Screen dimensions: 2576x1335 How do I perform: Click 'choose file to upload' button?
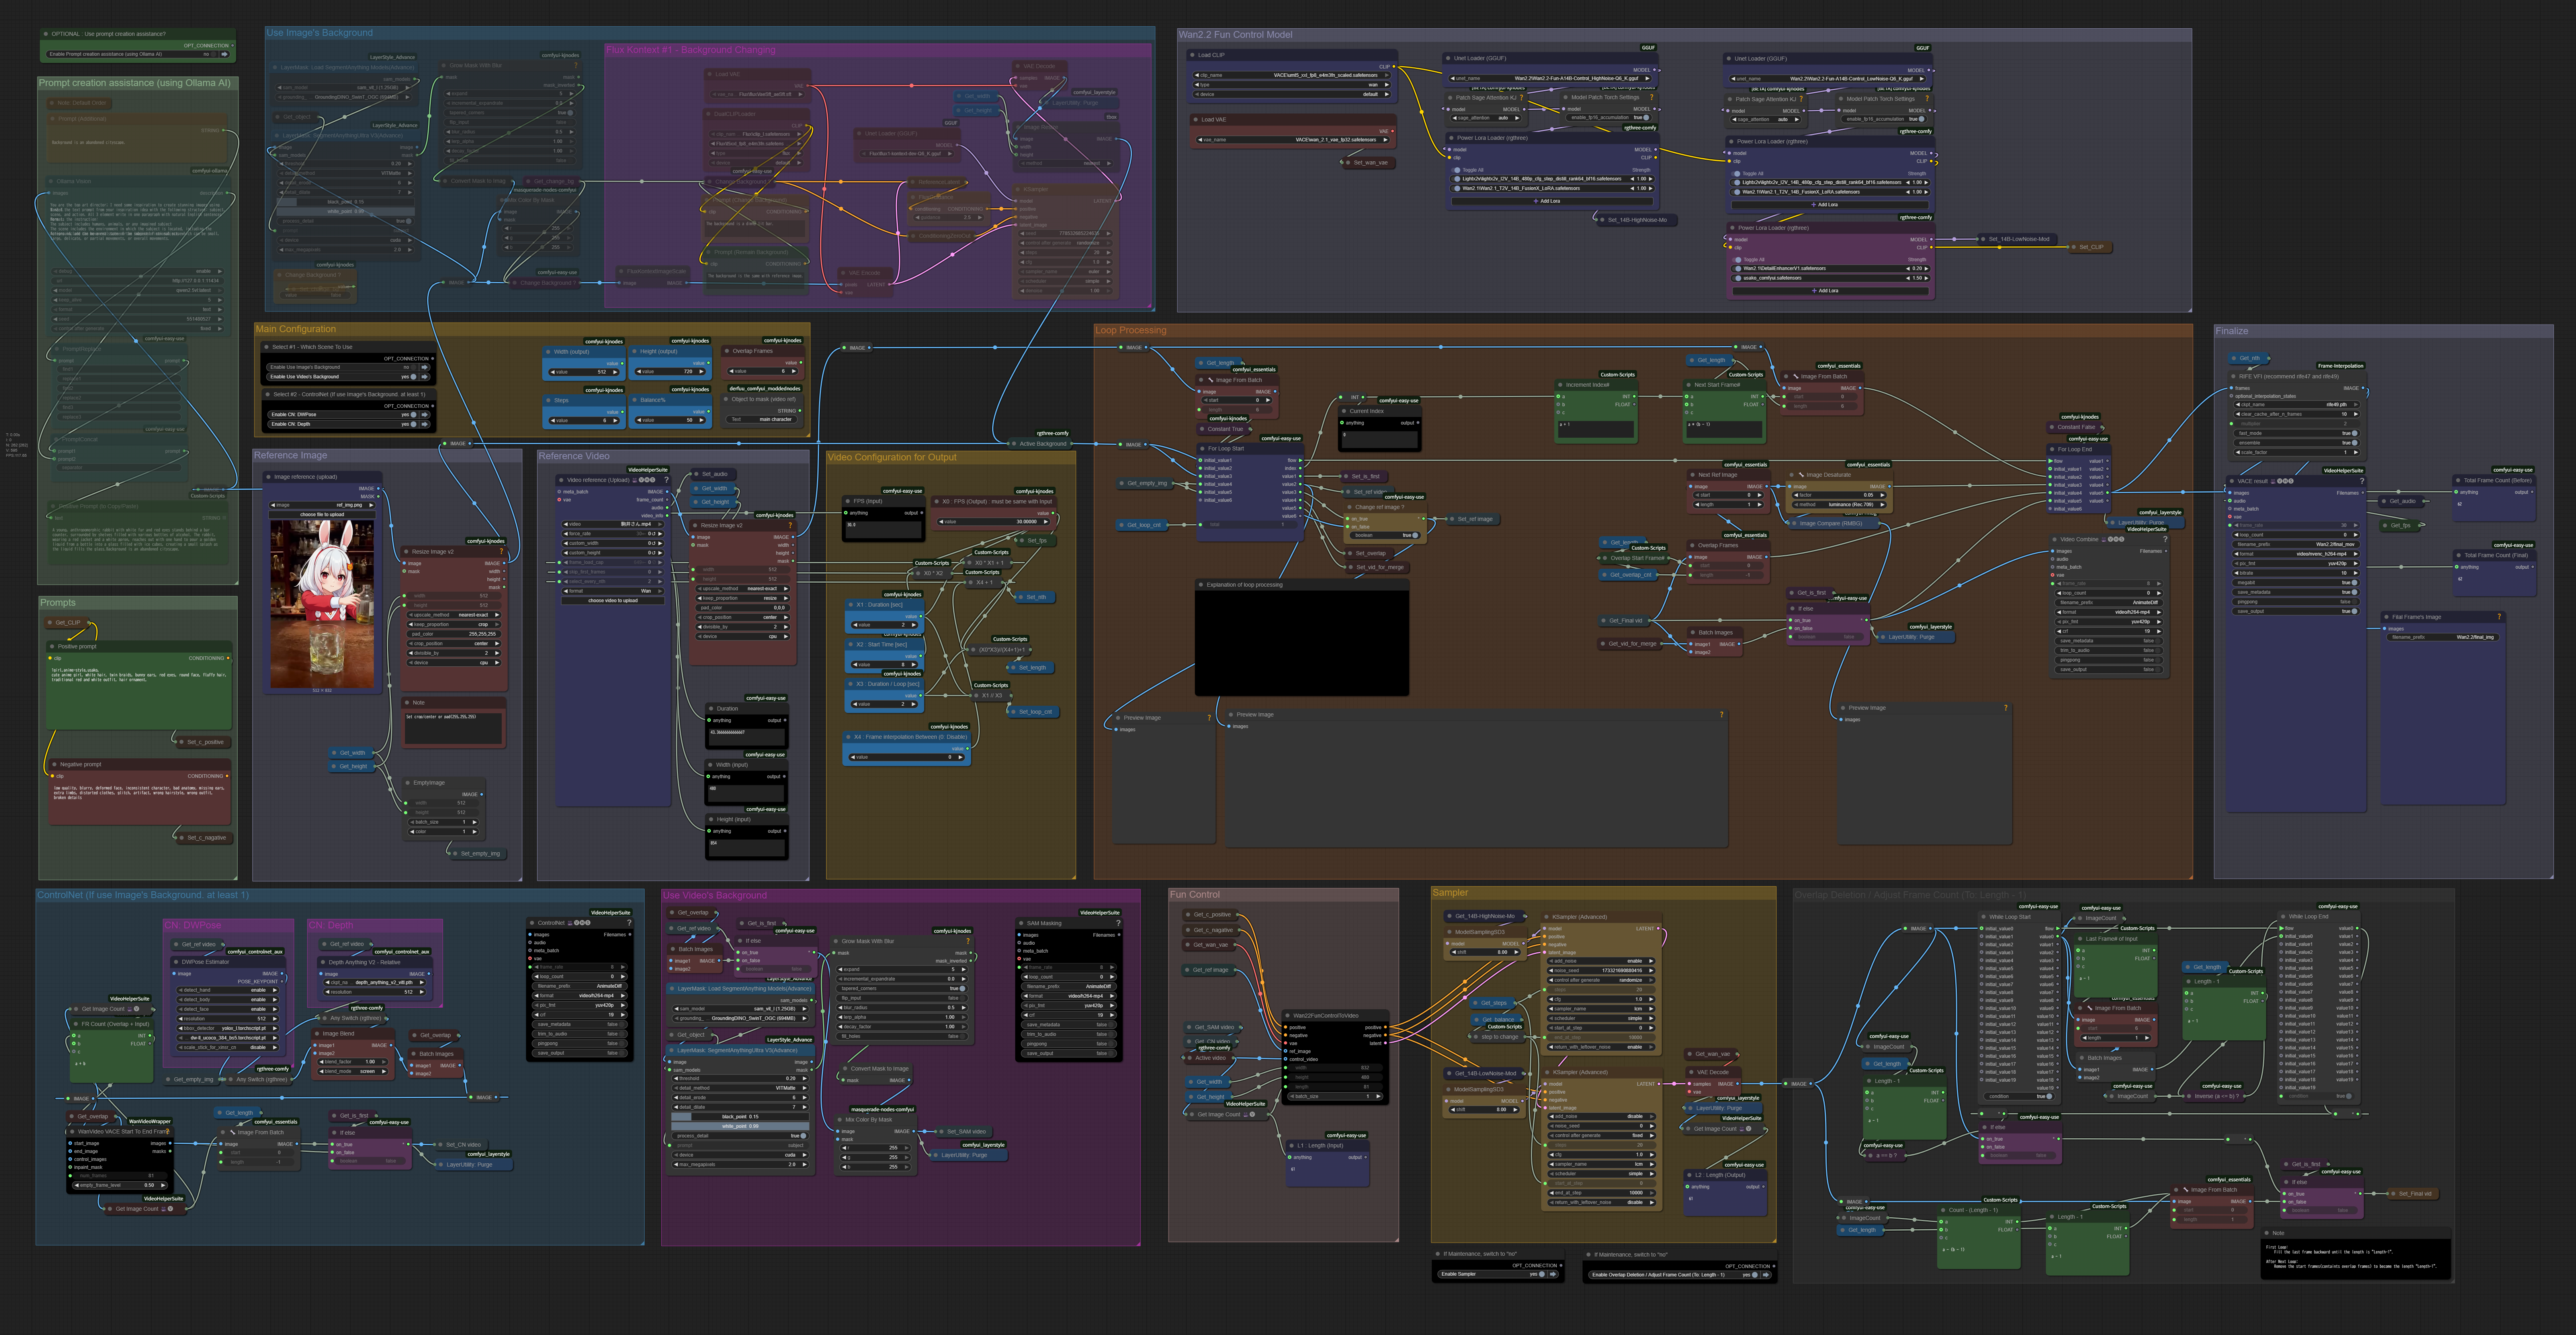322,515
